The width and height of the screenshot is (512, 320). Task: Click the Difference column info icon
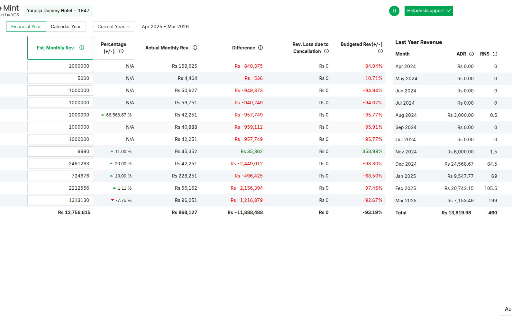261,48
